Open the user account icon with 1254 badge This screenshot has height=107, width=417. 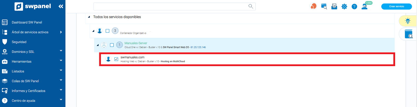pos(365,6)
